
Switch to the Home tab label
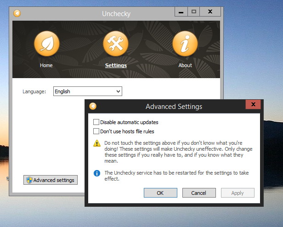(x=46, y=65)
